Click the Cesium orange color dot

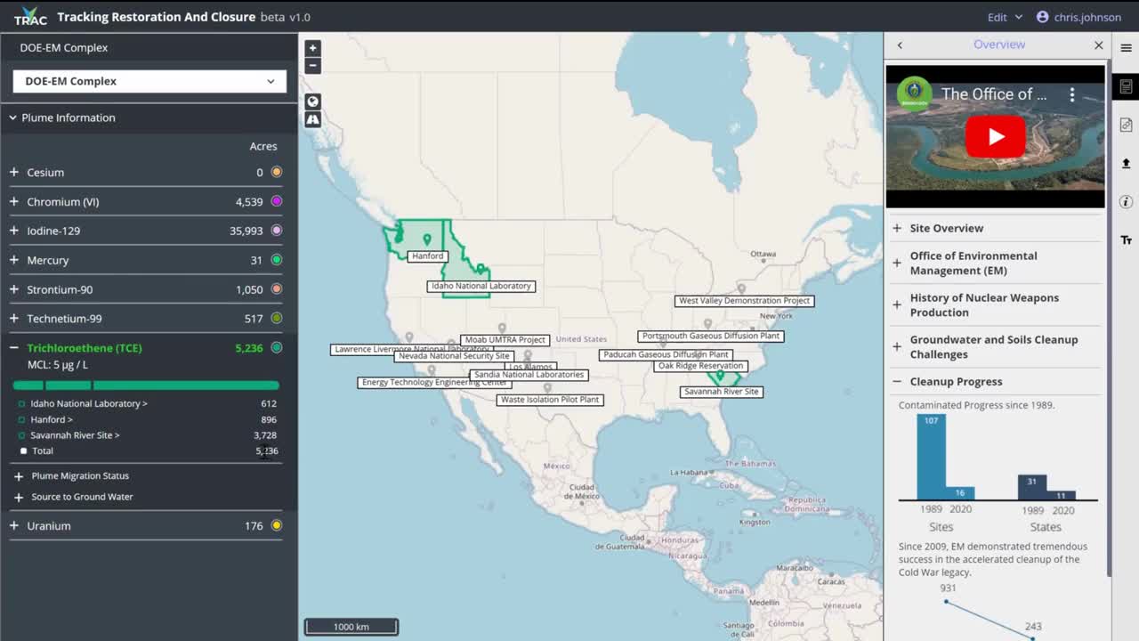pyautogui.click(x=277, y=172)
